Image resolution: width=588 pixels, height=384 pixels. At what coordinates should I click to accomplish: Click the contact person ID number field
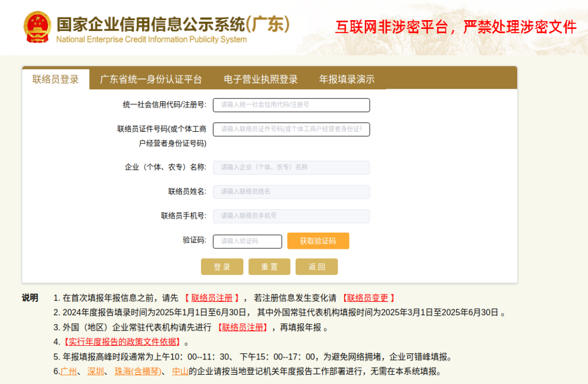pyautogui.click(x=291, y=129)
